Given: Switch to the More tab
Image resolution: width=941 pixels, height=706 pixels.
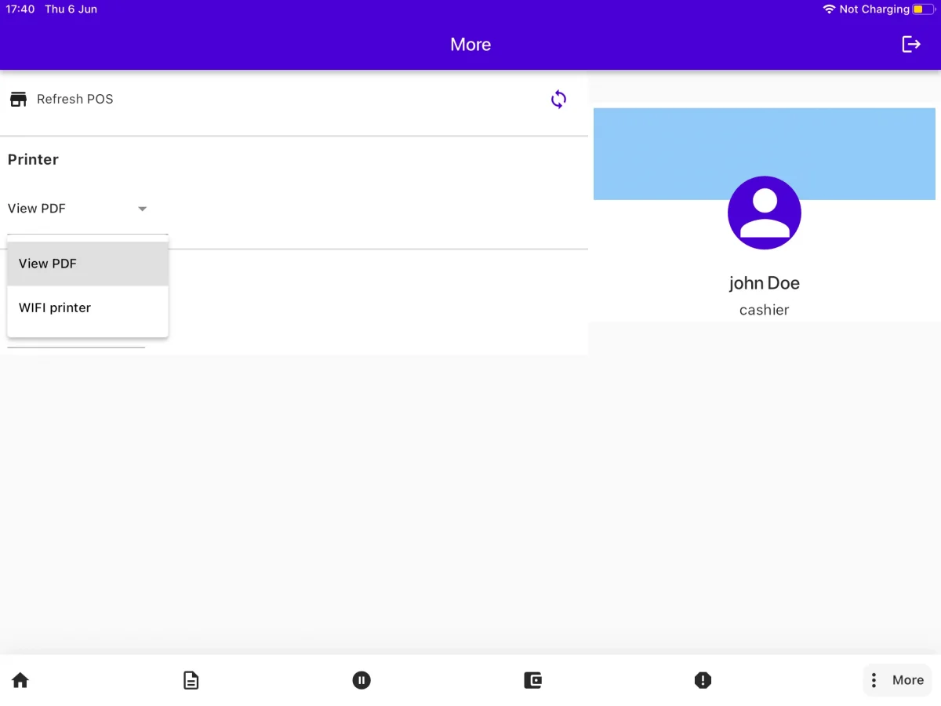Looking at the screenshot, I should [897, 680].
